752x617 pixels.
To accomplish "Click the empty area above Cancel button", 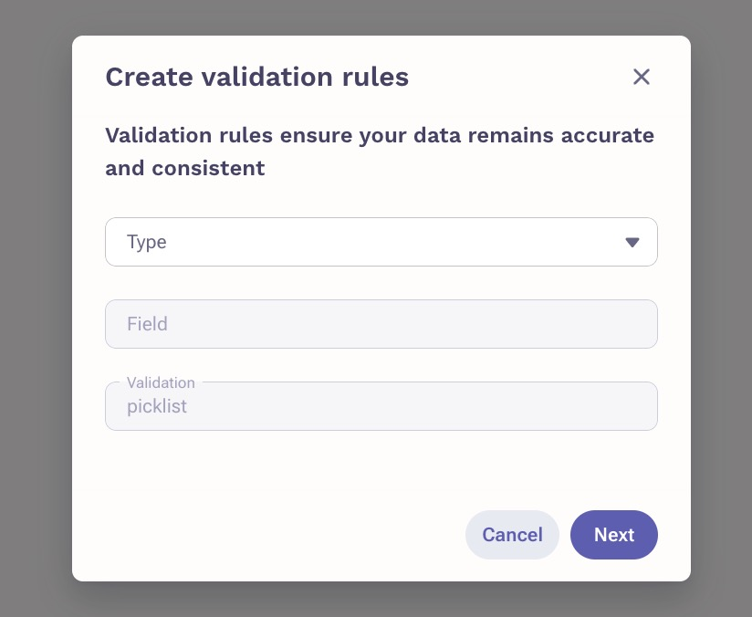I will (x=512, y=470).
